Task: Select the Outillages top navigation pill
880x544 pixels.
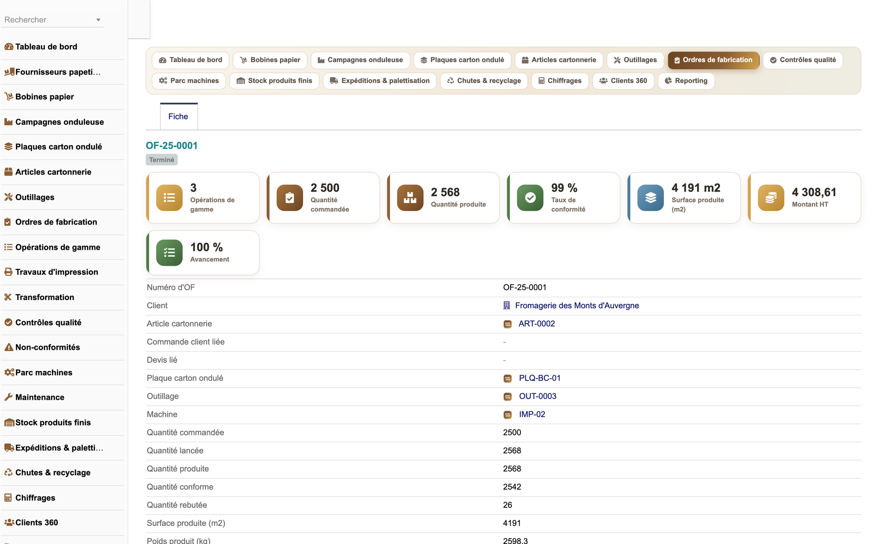Action: pos(635,60)
